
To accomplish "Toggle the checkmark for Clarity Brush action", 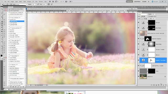I will 4,66.
